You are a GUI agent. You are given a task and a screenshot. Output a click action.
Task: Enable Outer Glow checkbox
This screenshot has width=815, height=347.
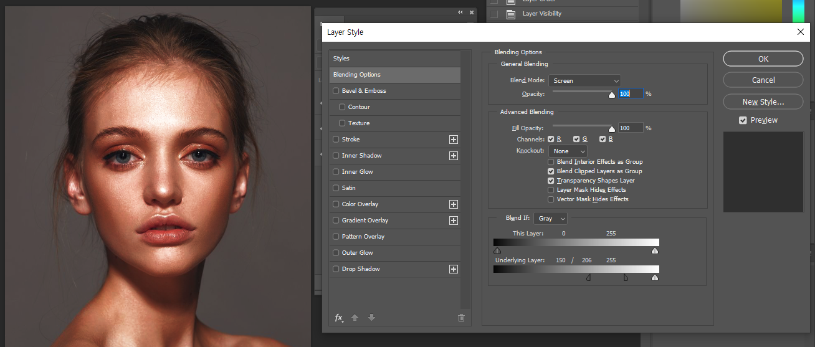336,253
